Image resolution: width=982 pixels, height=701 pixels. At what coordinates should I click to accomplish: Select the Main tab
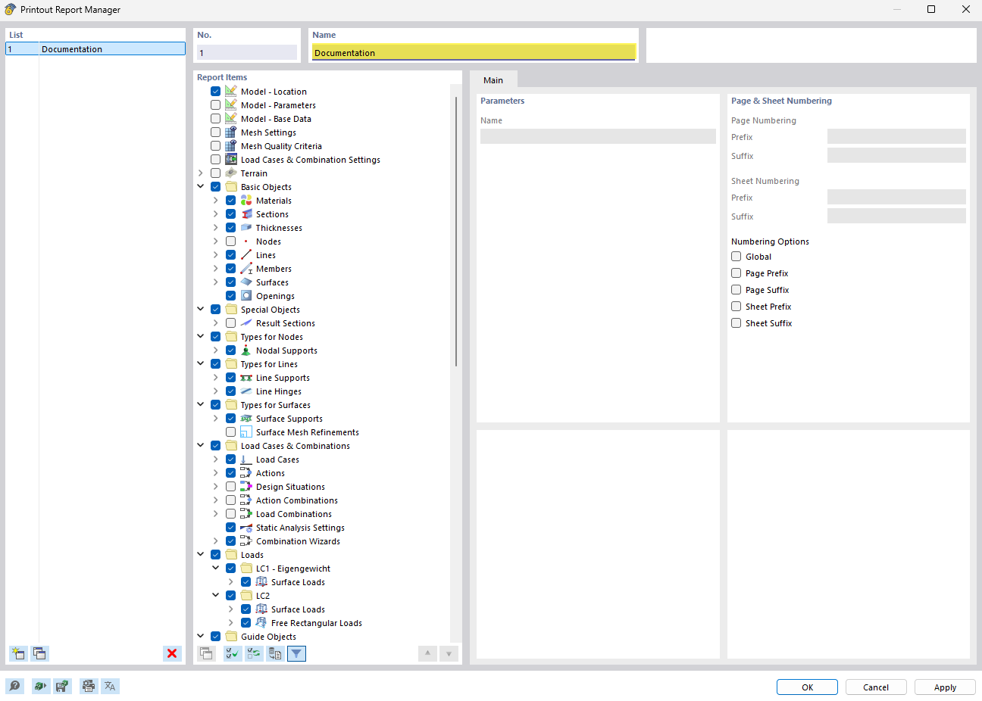pyautogui.click(x=493, y=80)
